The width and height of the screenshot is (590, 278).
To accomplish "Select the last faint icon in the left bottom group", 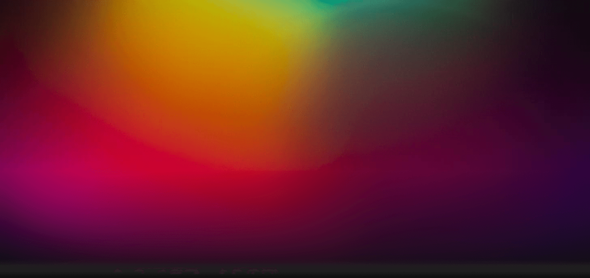I will coord(191,271).
